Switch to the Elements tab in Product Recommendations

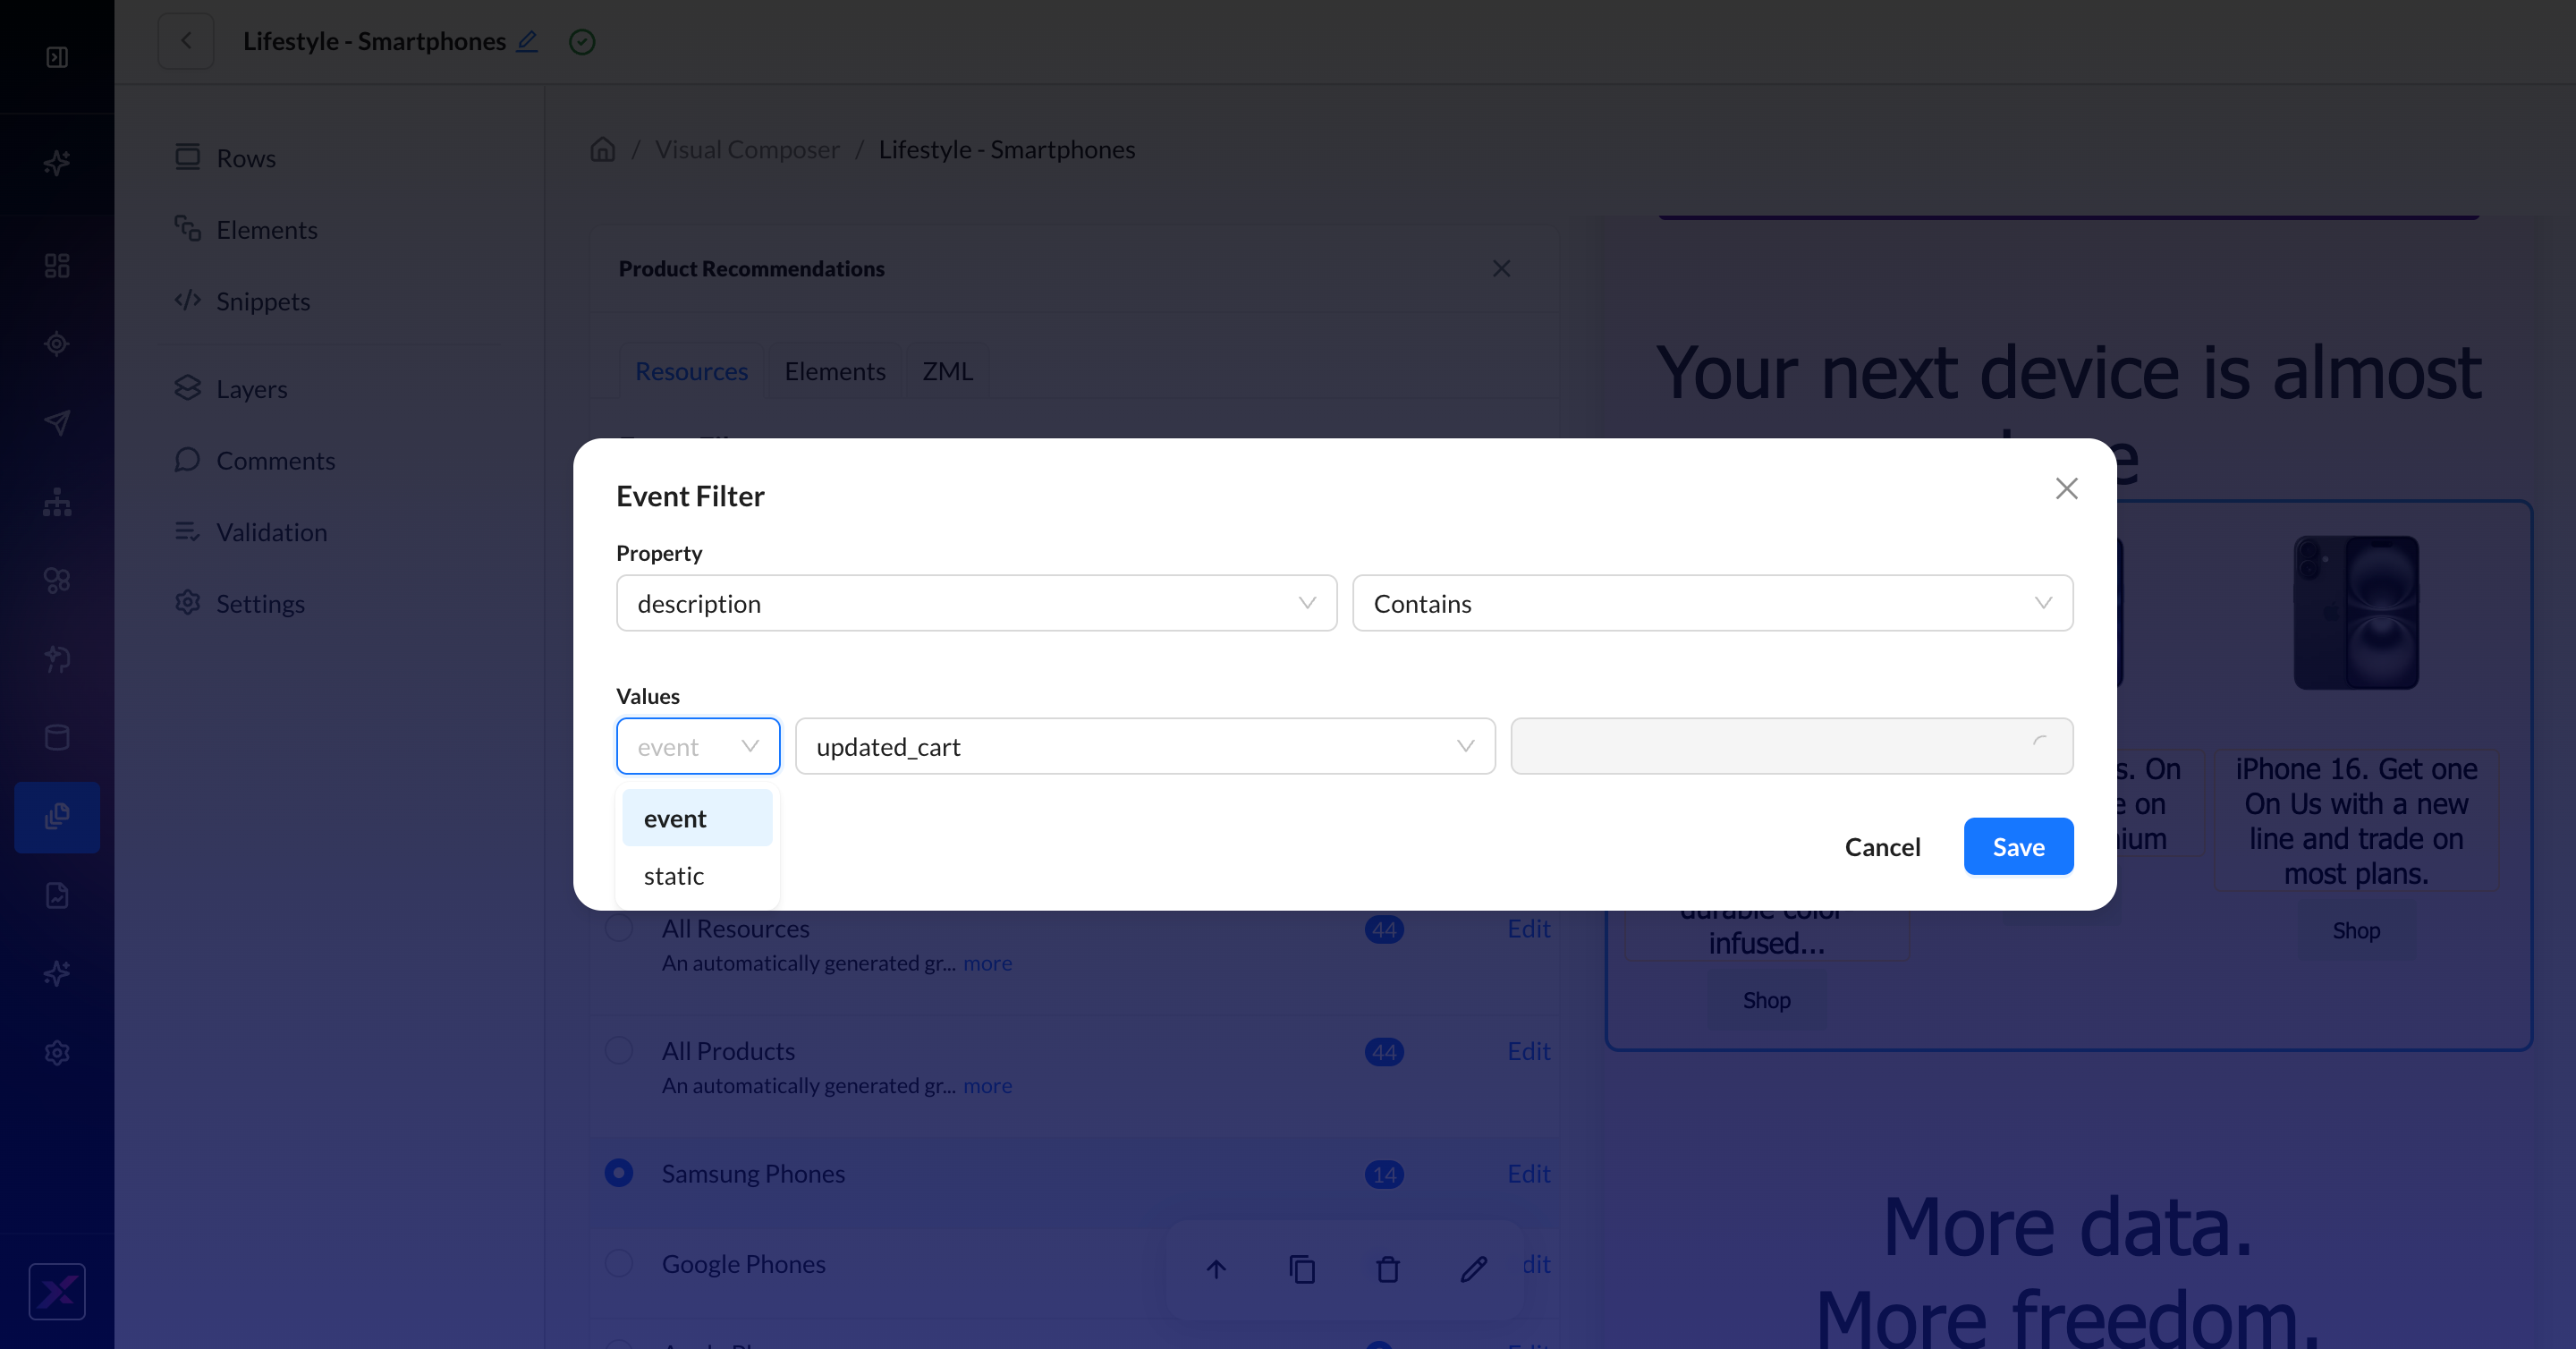pyautogui.click(x=835, y=371)
